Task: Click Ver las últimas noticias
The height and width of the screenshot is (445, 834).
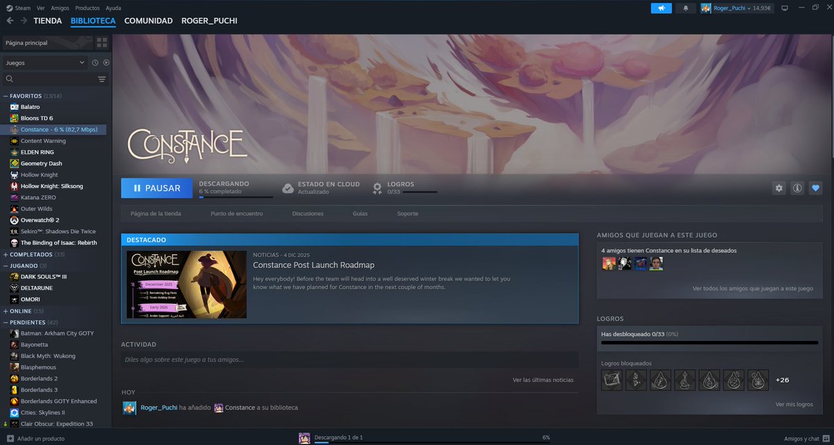Action: (543, 380)
